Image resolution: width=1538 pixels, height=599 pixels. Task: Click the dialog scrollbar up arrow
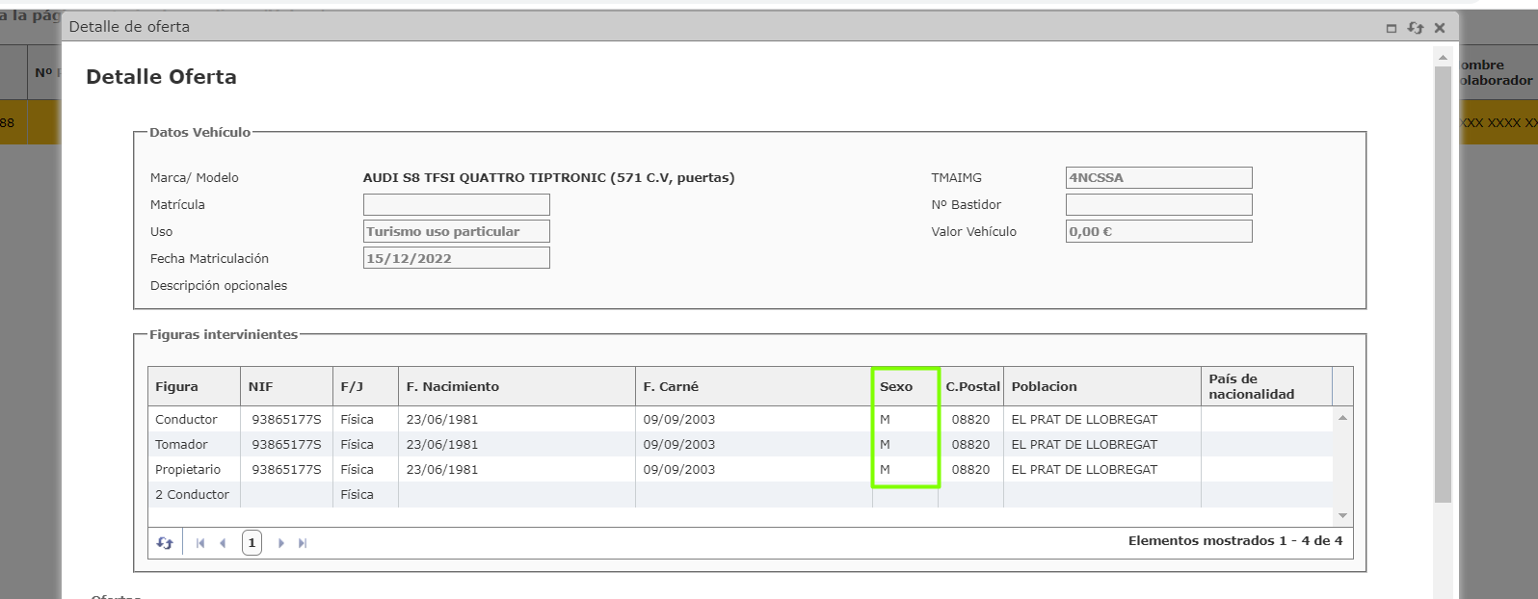click(x=1443, y=58)
